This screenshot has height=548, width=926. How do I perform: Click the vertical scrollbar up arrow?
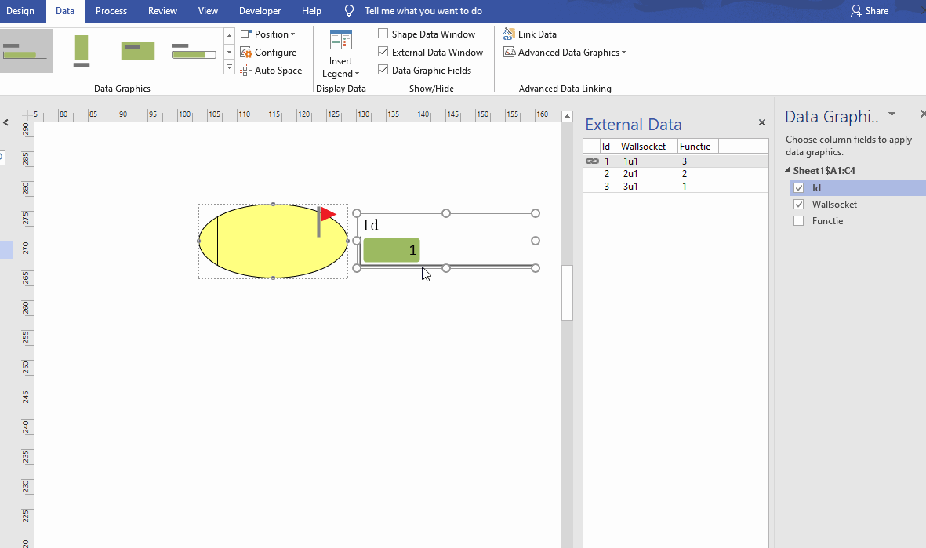point(567,116)
